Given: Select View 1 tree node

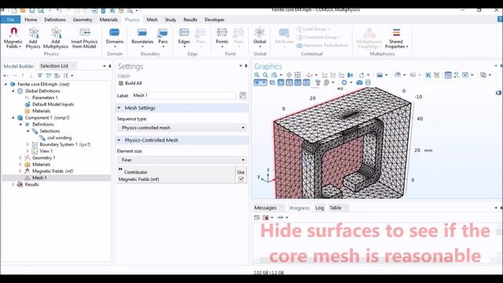Looking at the screenshot, I should tap(46, 151).
